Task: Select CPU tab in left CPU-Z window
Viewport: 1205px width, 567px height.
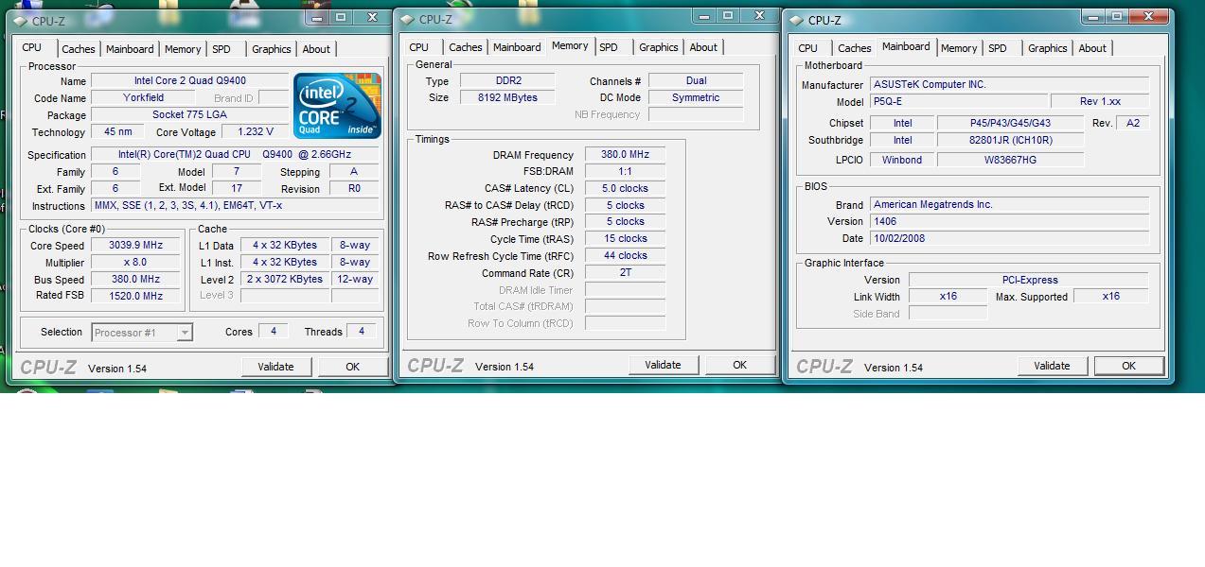Action: tap(32, 47)
